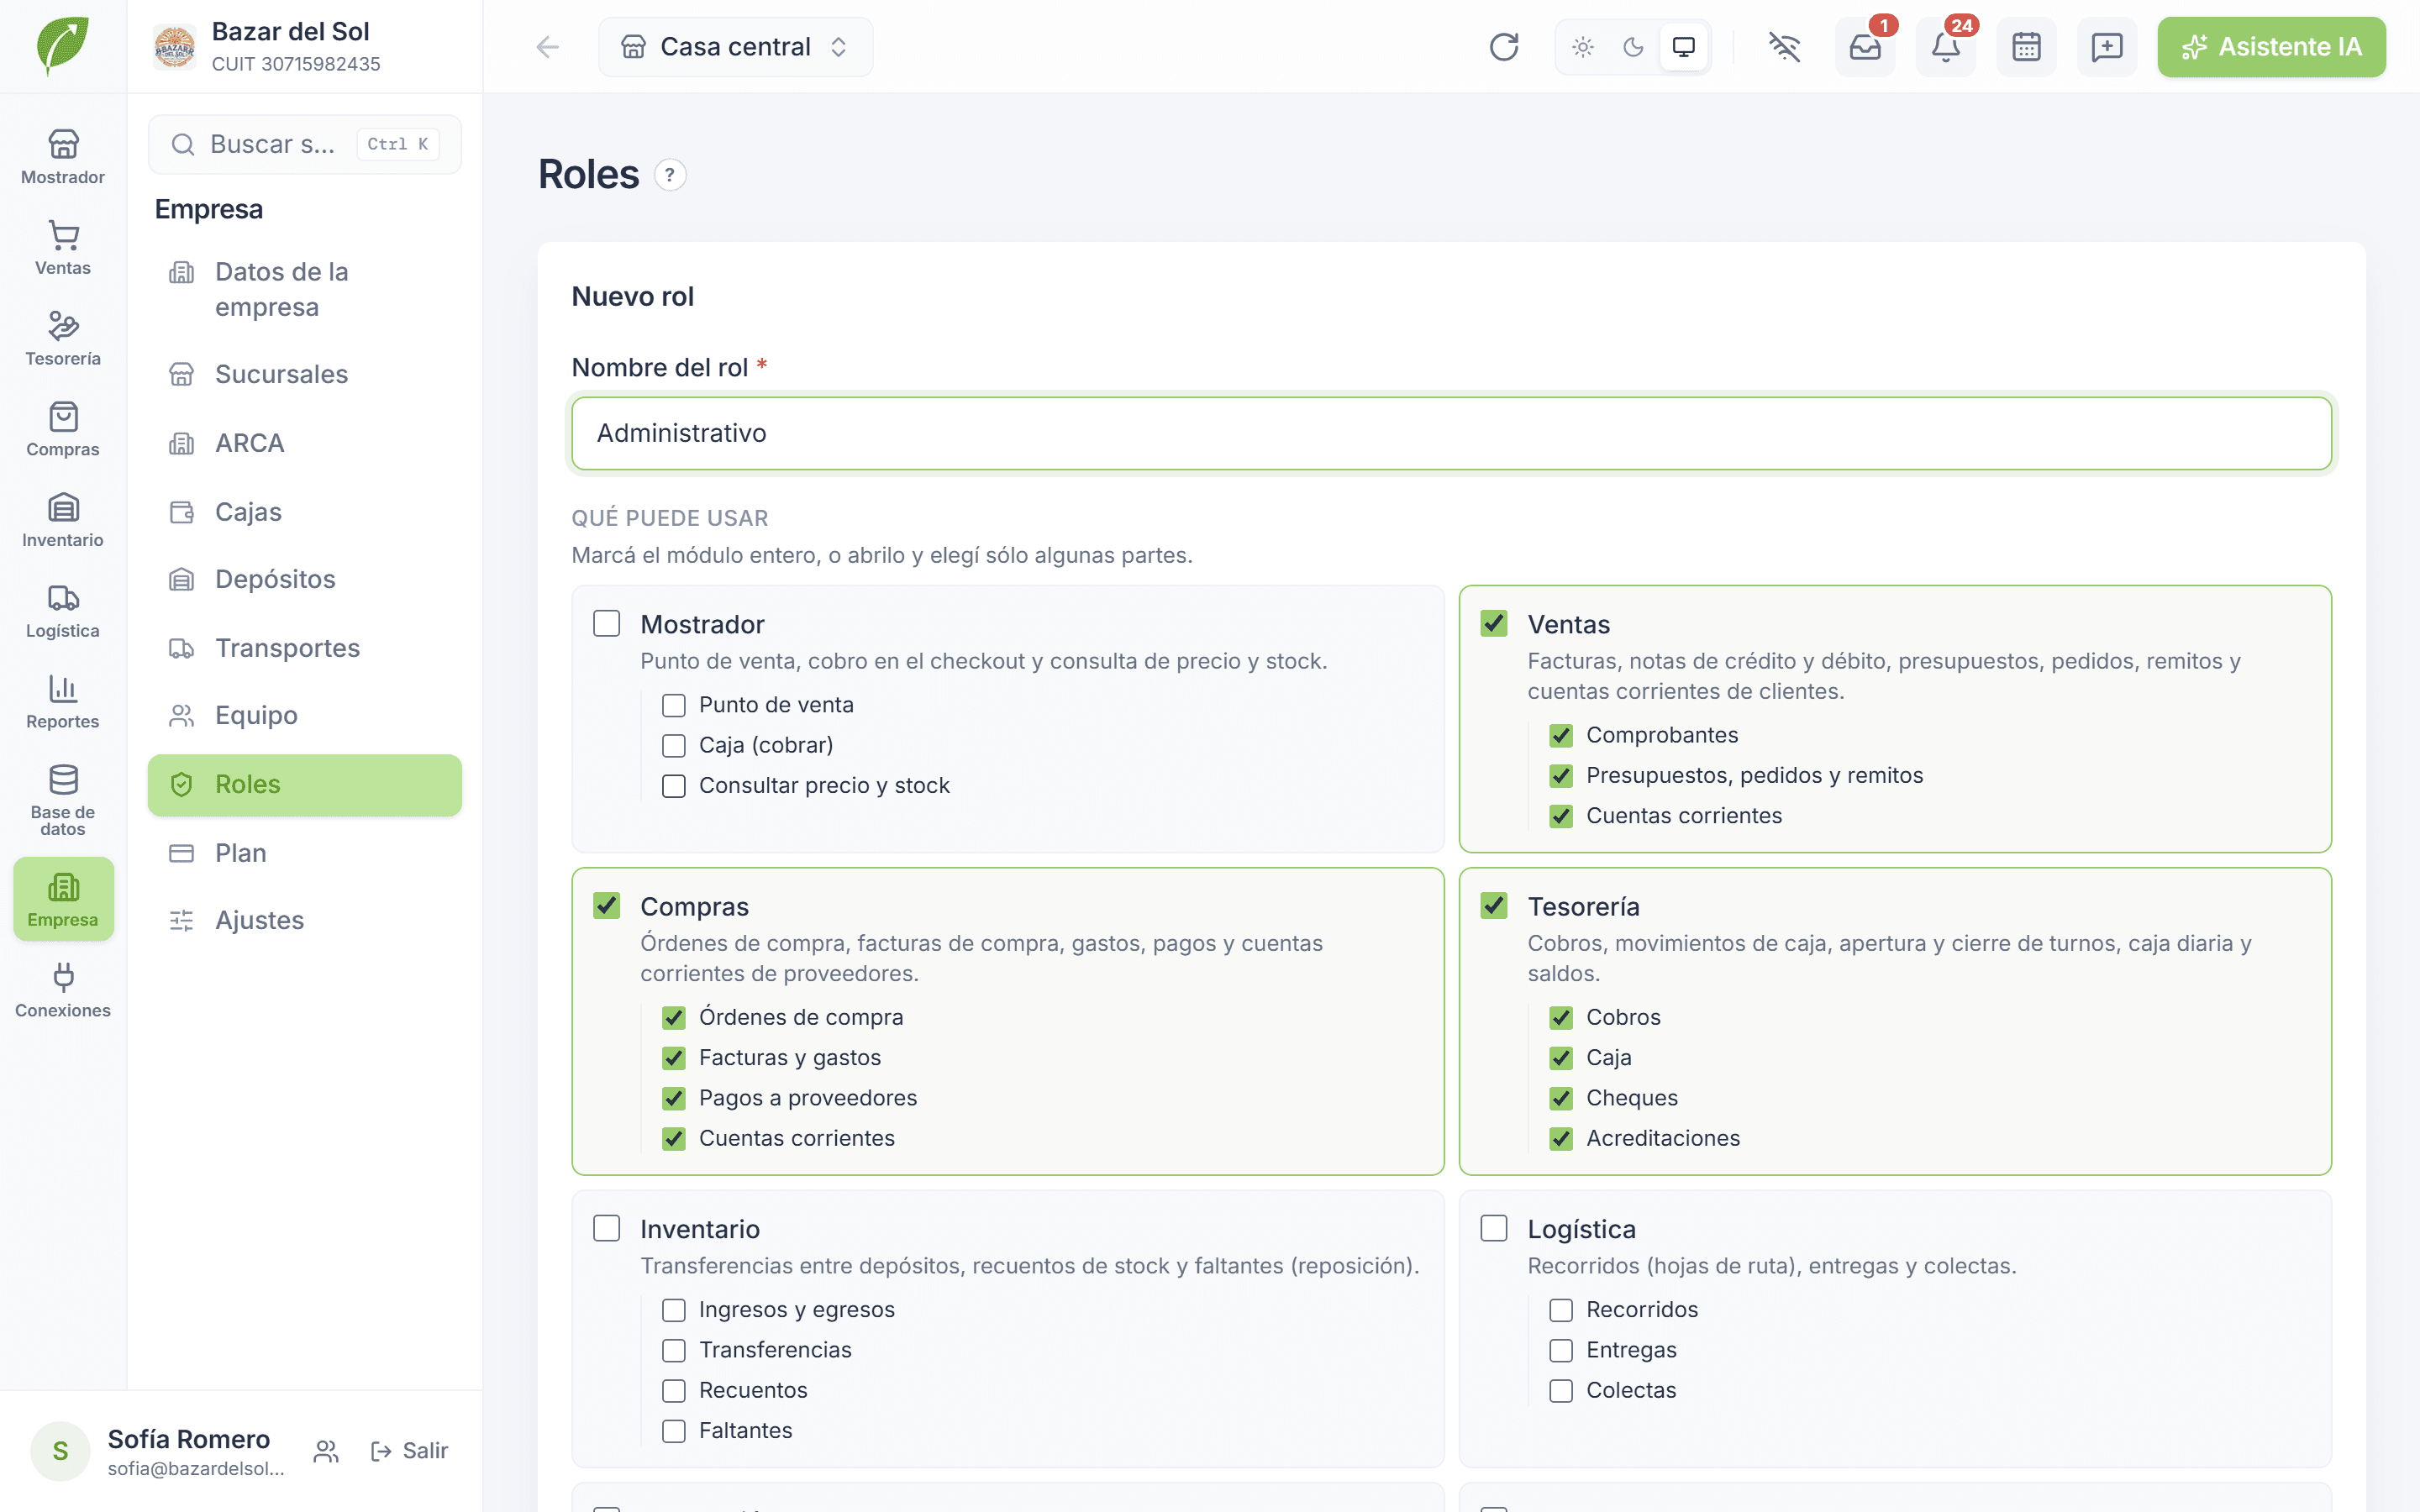Click the offline wifi status icon
2420x1512 pixels.
pyautogui.click(x=1784, y=47)
